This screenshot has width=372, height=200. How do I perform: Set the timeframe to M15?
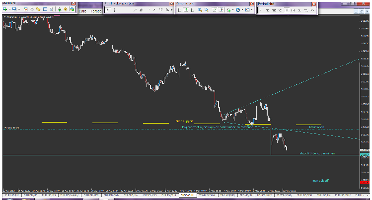coord(274,10)
